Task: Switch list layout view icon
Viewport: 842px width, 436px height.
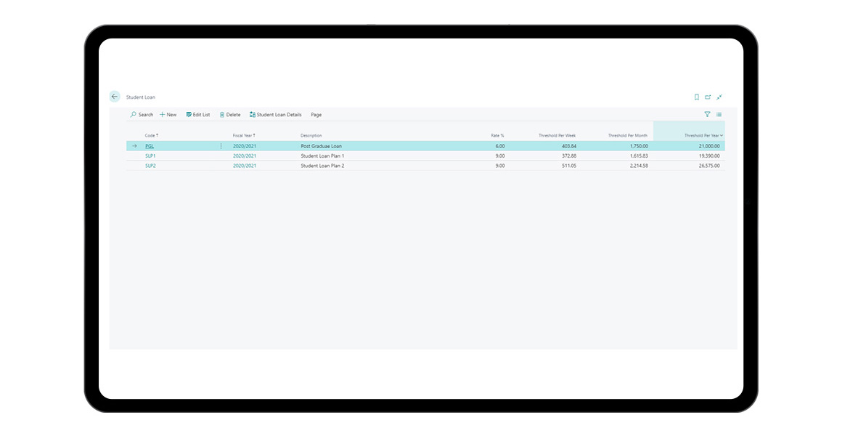Action: [719, 115]
